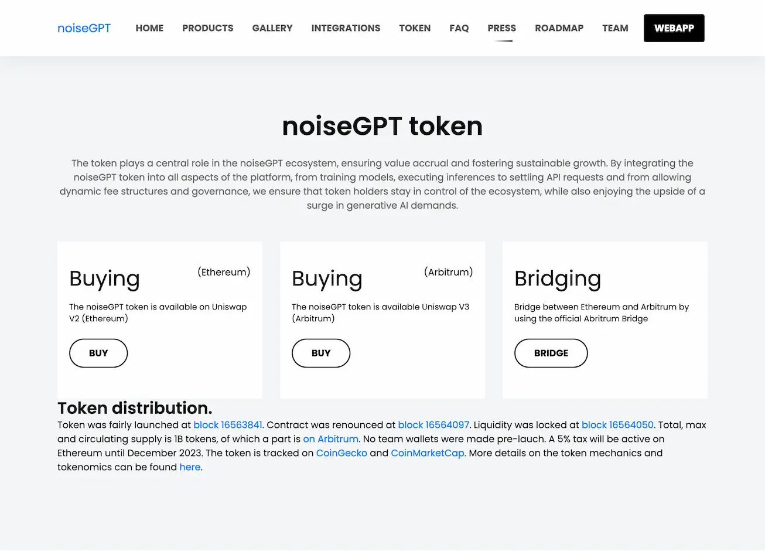Screen dimensions: 765x551
Task: Click BUY under Buying (Arbitrum)
Action: [320, 353]
